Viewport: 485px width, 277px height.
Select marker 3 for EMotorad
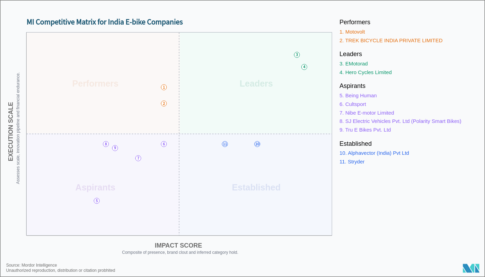[297, 55]
